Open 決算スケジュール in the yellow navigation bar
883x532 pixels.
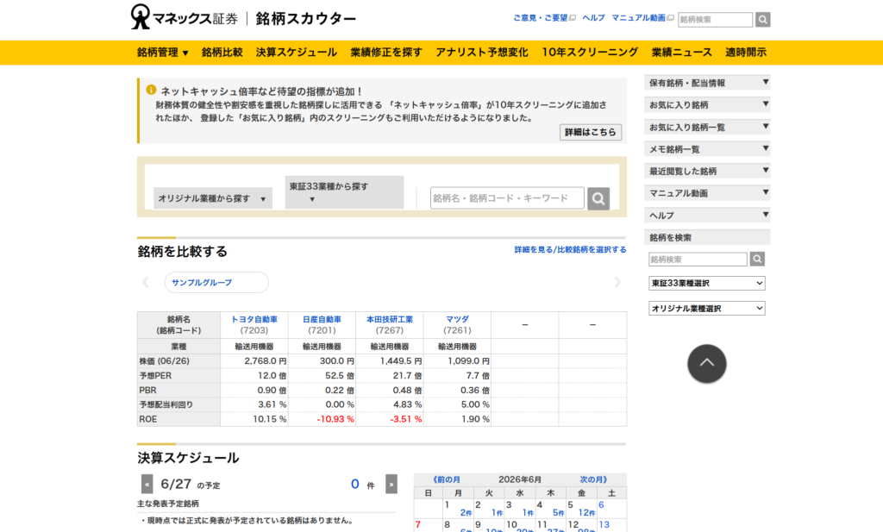point(297,53)
